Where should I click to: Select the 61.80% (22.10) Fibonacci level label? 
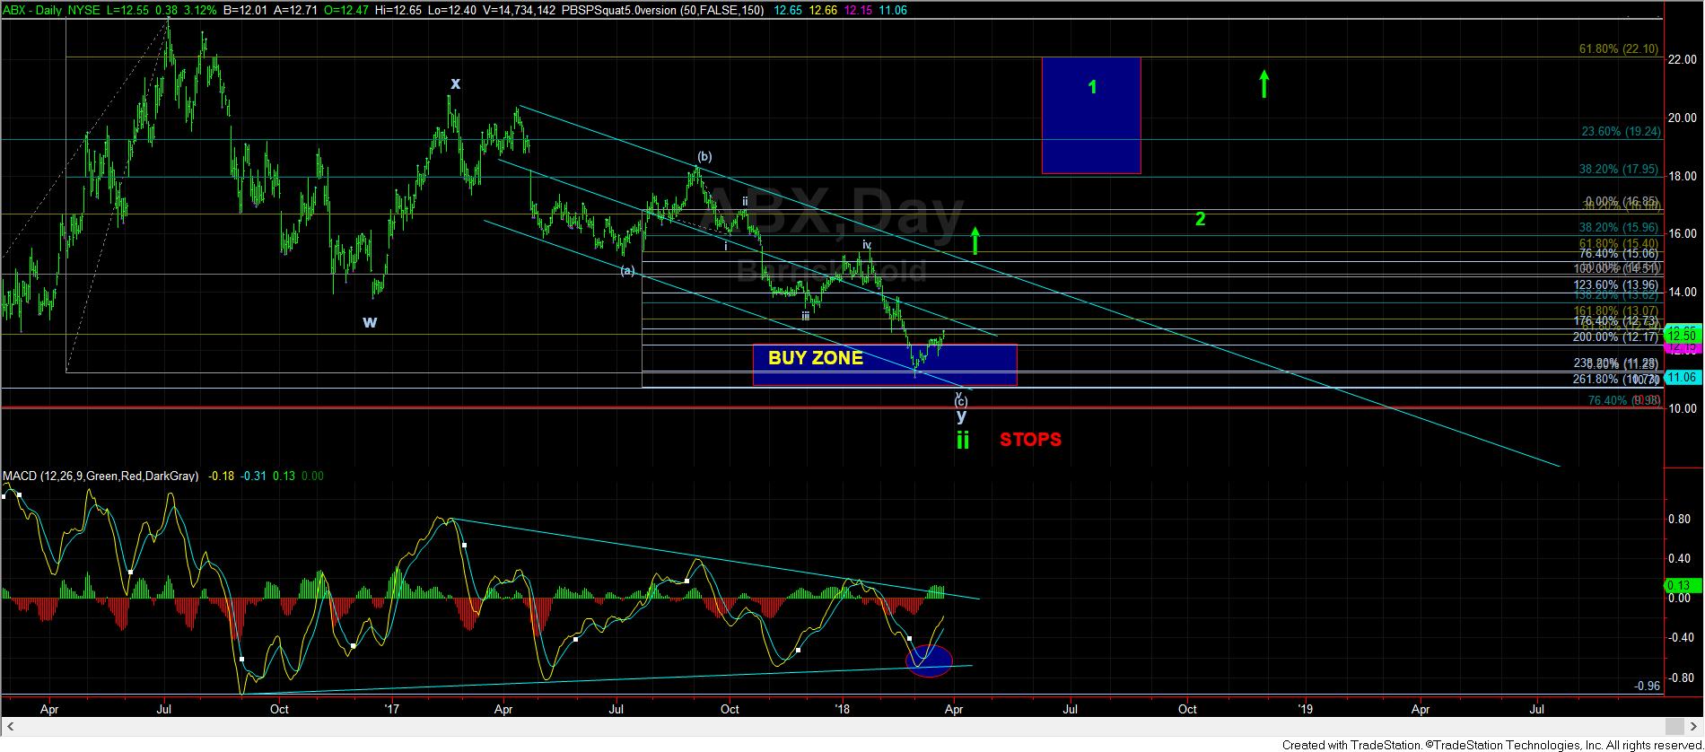[x=1619, y=49]
